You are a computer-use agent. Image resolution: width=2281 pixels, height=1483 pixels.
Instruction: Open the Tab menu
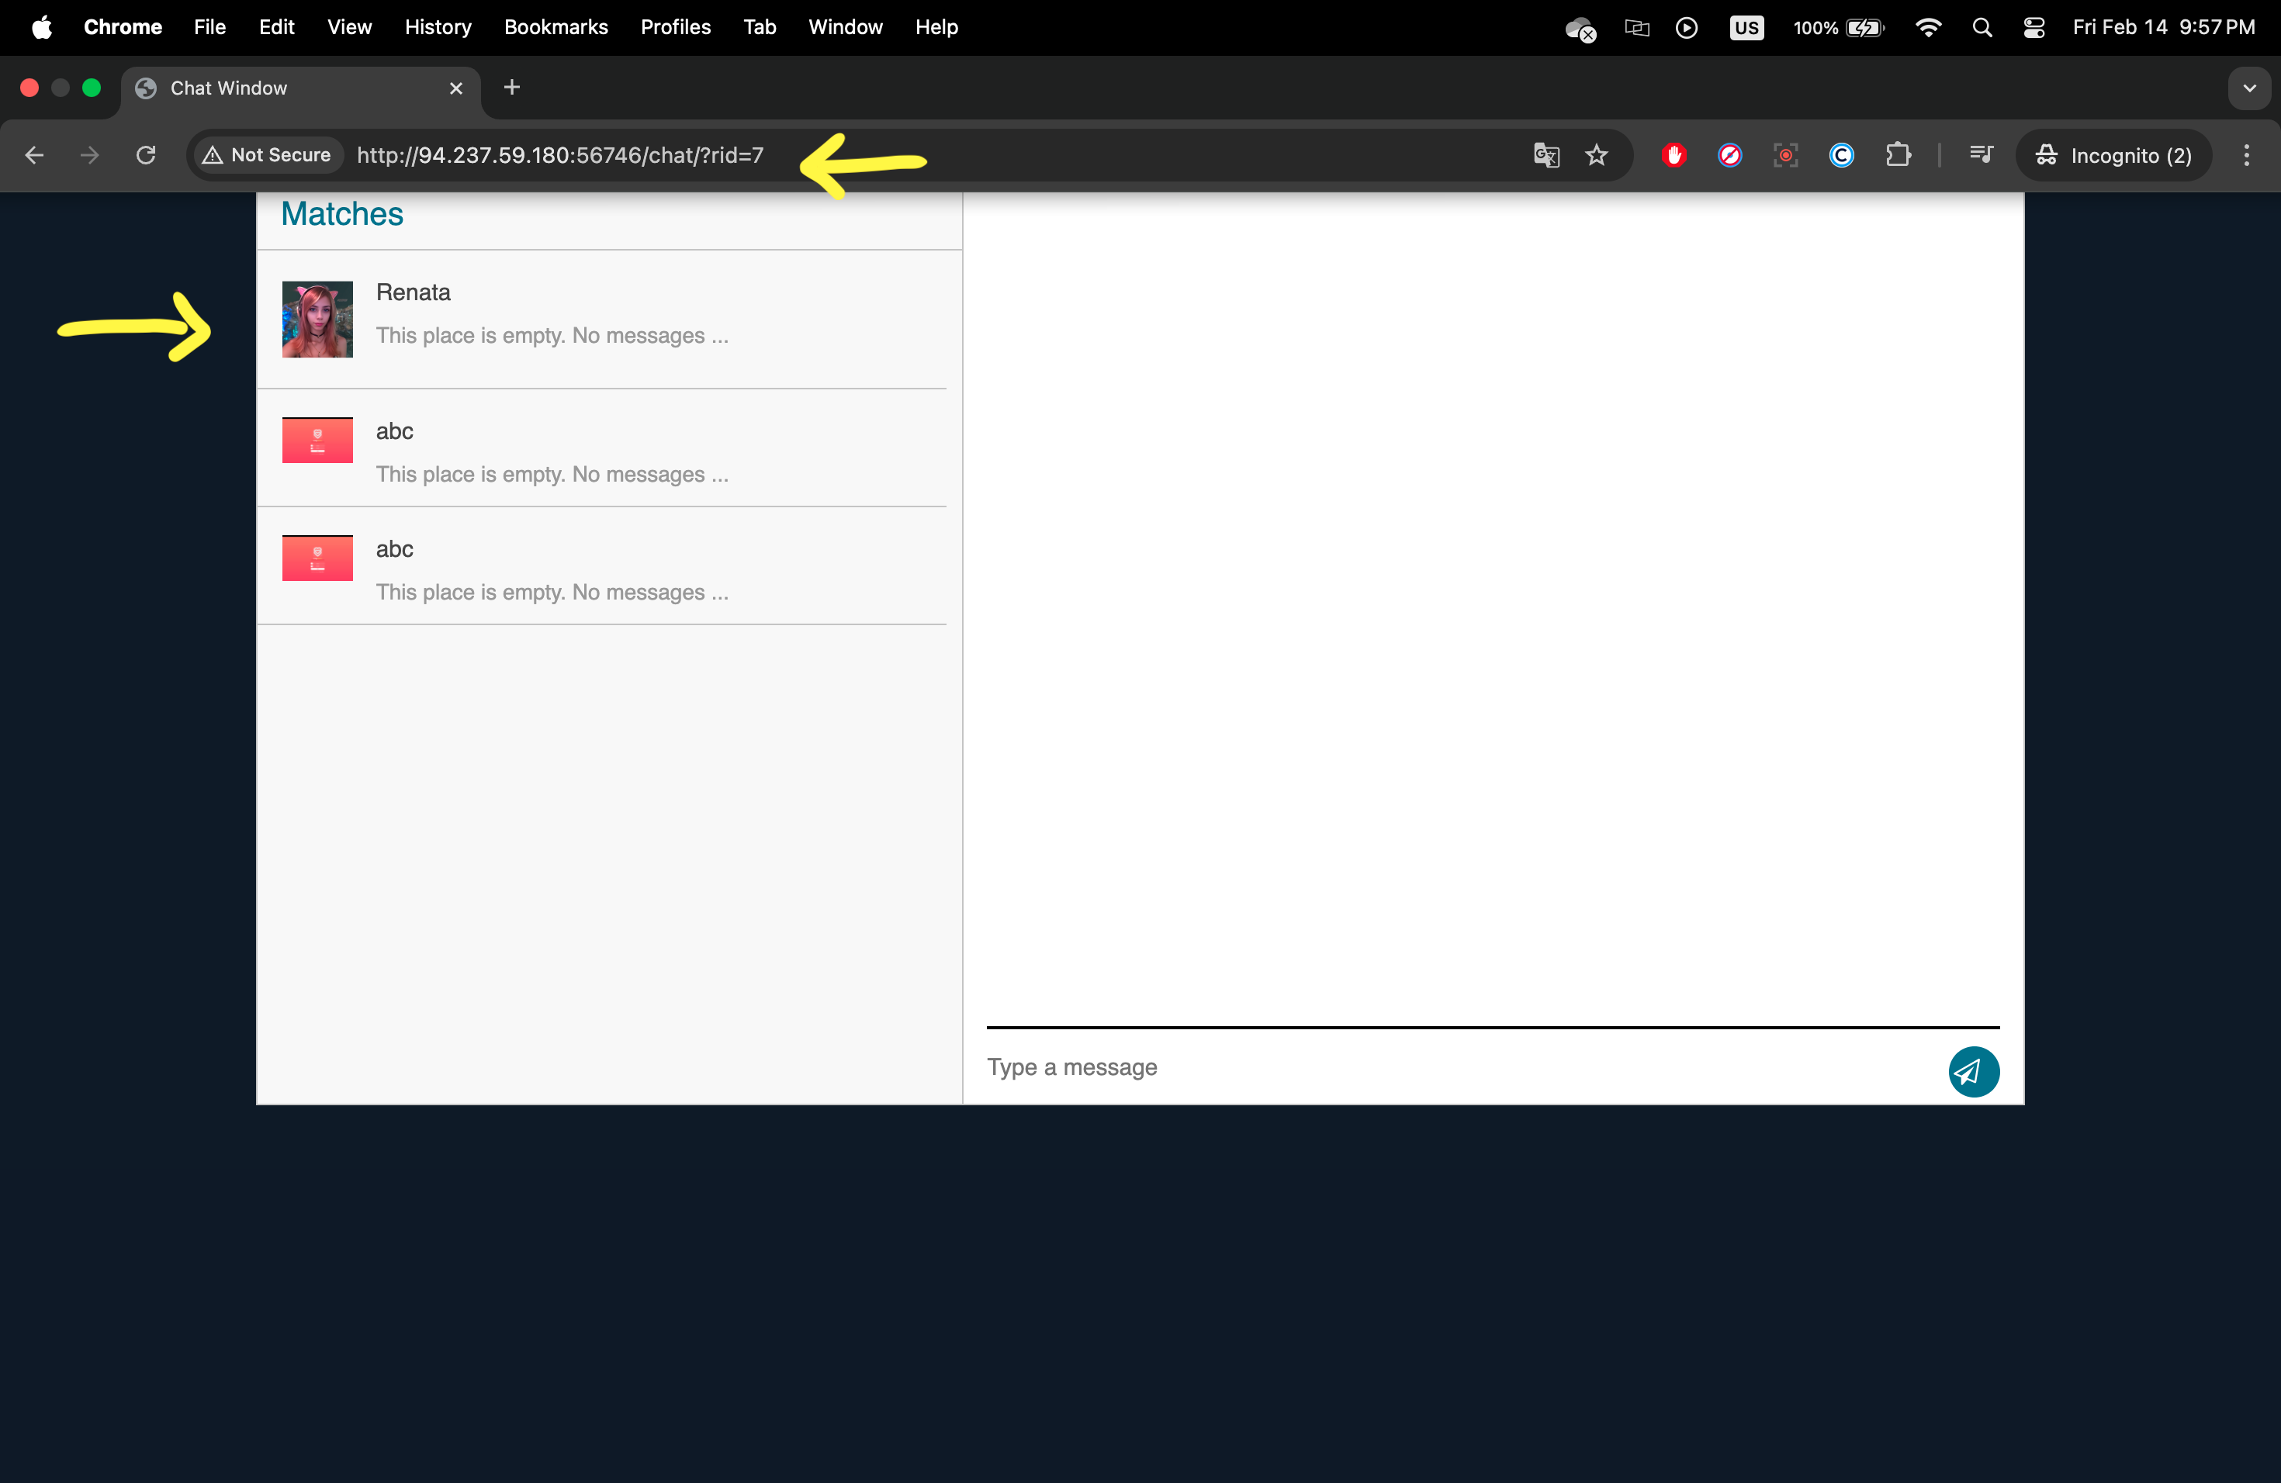coord(760,27)
